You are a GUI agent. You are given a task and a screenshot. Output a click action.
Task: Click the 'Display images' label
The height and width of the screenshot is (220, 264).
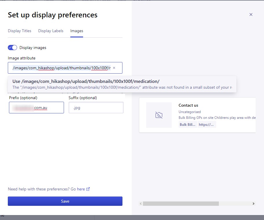[33, 48]
